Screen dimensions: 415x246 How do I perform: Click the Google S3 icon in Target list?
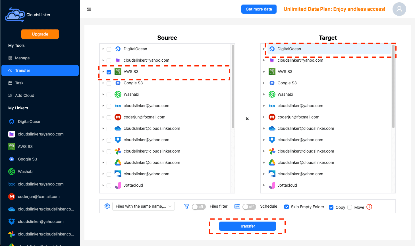click(272, 83)
